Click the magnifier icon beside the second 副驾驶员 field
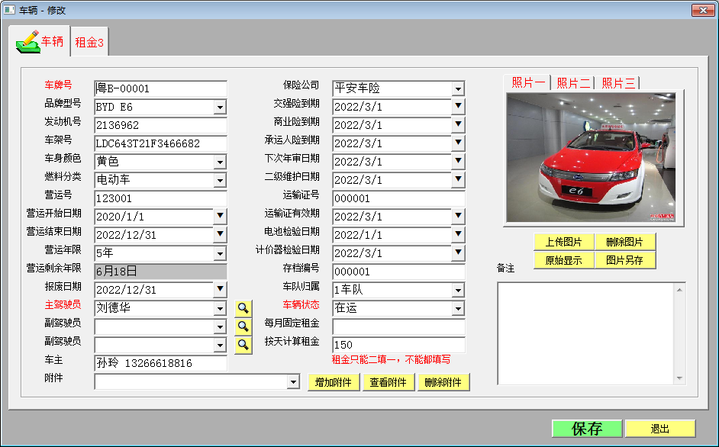This screenshot has width=719, height=447. tap(243, 345)
